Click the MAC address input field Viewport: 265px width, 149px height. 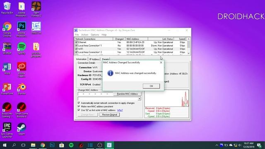[95, 94]
